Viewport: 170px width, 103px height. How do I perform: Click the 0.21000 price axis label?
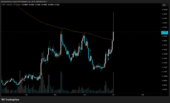coord(164,27)
